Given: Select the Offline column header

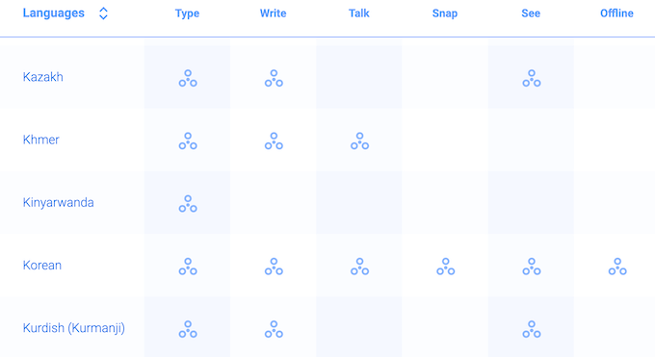Looking at the screenshot, I should coord(617,13).
